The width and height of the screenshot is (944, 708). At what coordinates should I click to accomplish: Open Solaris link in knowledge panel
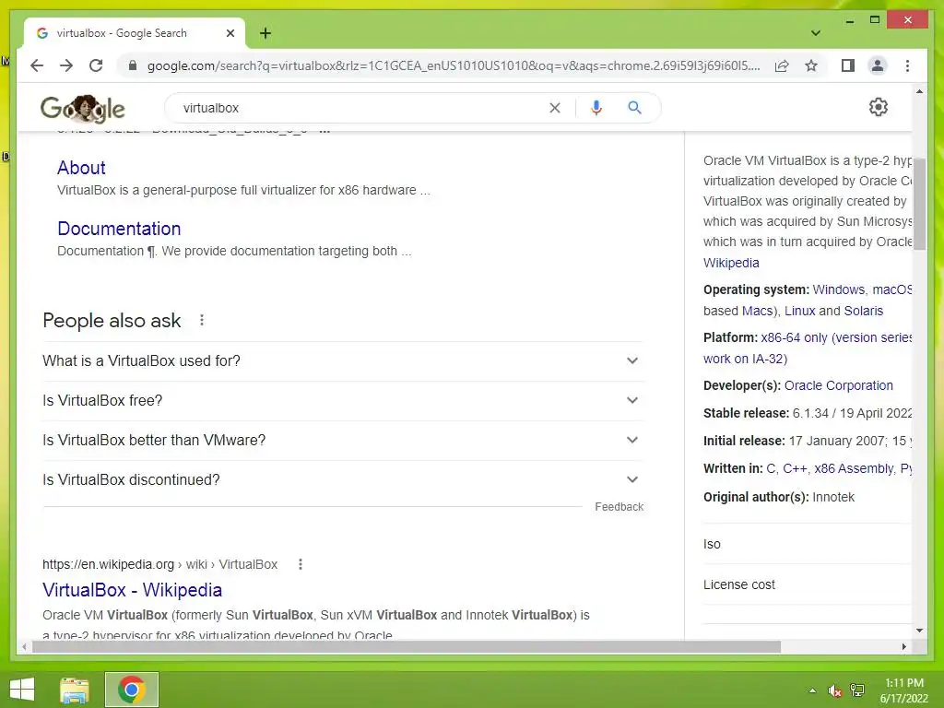(863, 311)
